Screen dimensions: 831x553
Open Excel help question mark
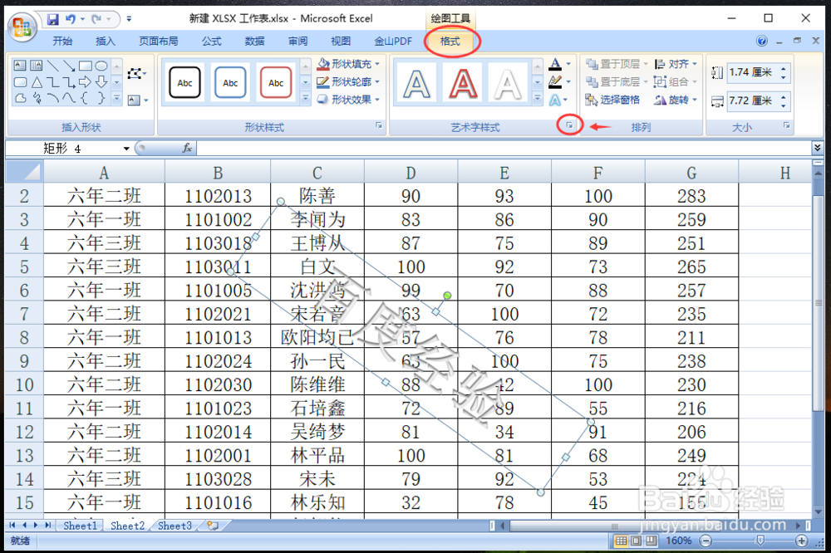(x=762, y=42)
